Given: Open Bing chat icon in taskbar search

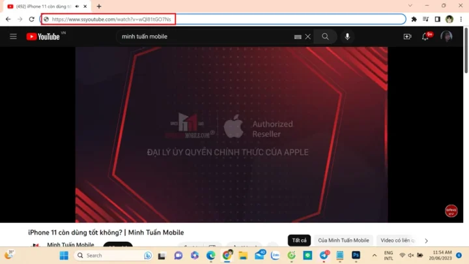Looking at the screenshot, I should [x=148, y=256].
